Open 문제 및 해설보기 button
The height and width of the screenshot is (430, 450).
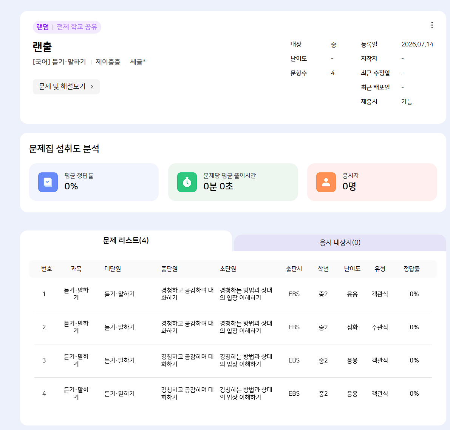[66, 86]
